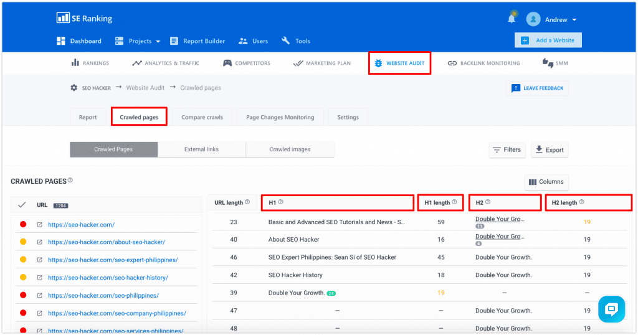
Task: Open the Marketing Plan section
Action: [322, 63]
